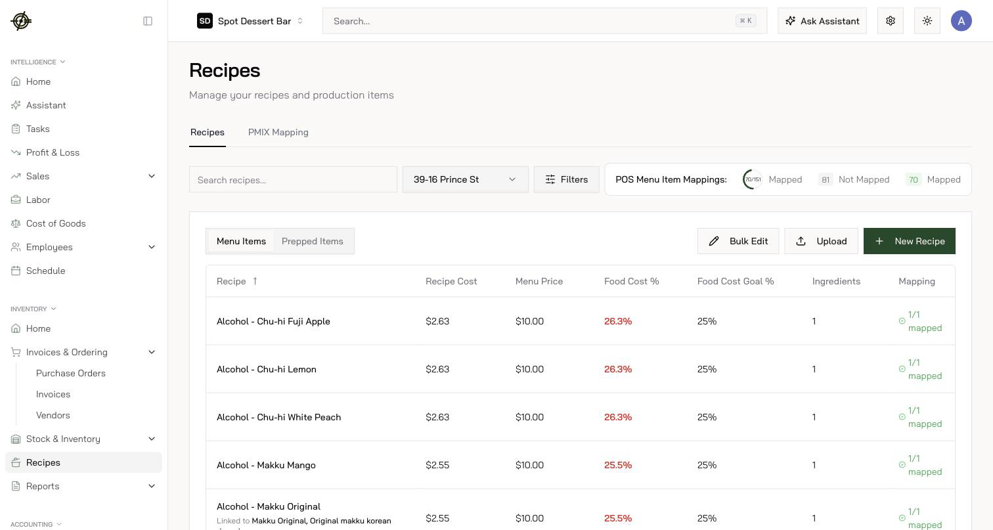Click the Upload button
This screenshot has width=993, height=530.
point(821,241)
